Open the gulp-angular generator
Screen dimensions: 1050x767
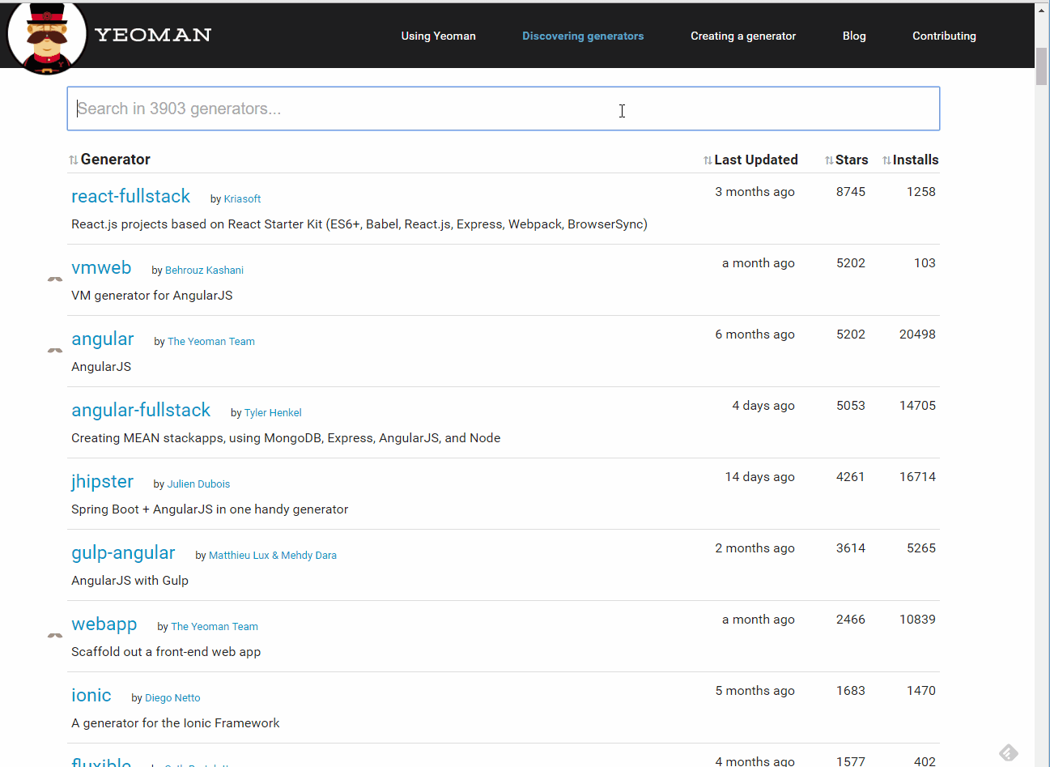tap(123, 553)
